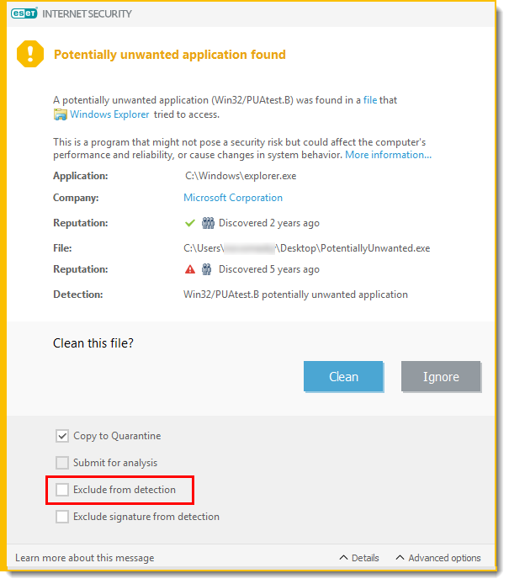
Task: Open the Microsoft Corporation link
Action: tap(233, 198)
